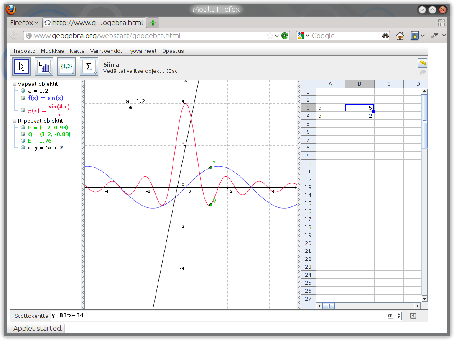Screen dimensions: 454x340
Task: Open the dropdown arrow after the pin icon
Action: pyautogui.click(x=444, y=36)
